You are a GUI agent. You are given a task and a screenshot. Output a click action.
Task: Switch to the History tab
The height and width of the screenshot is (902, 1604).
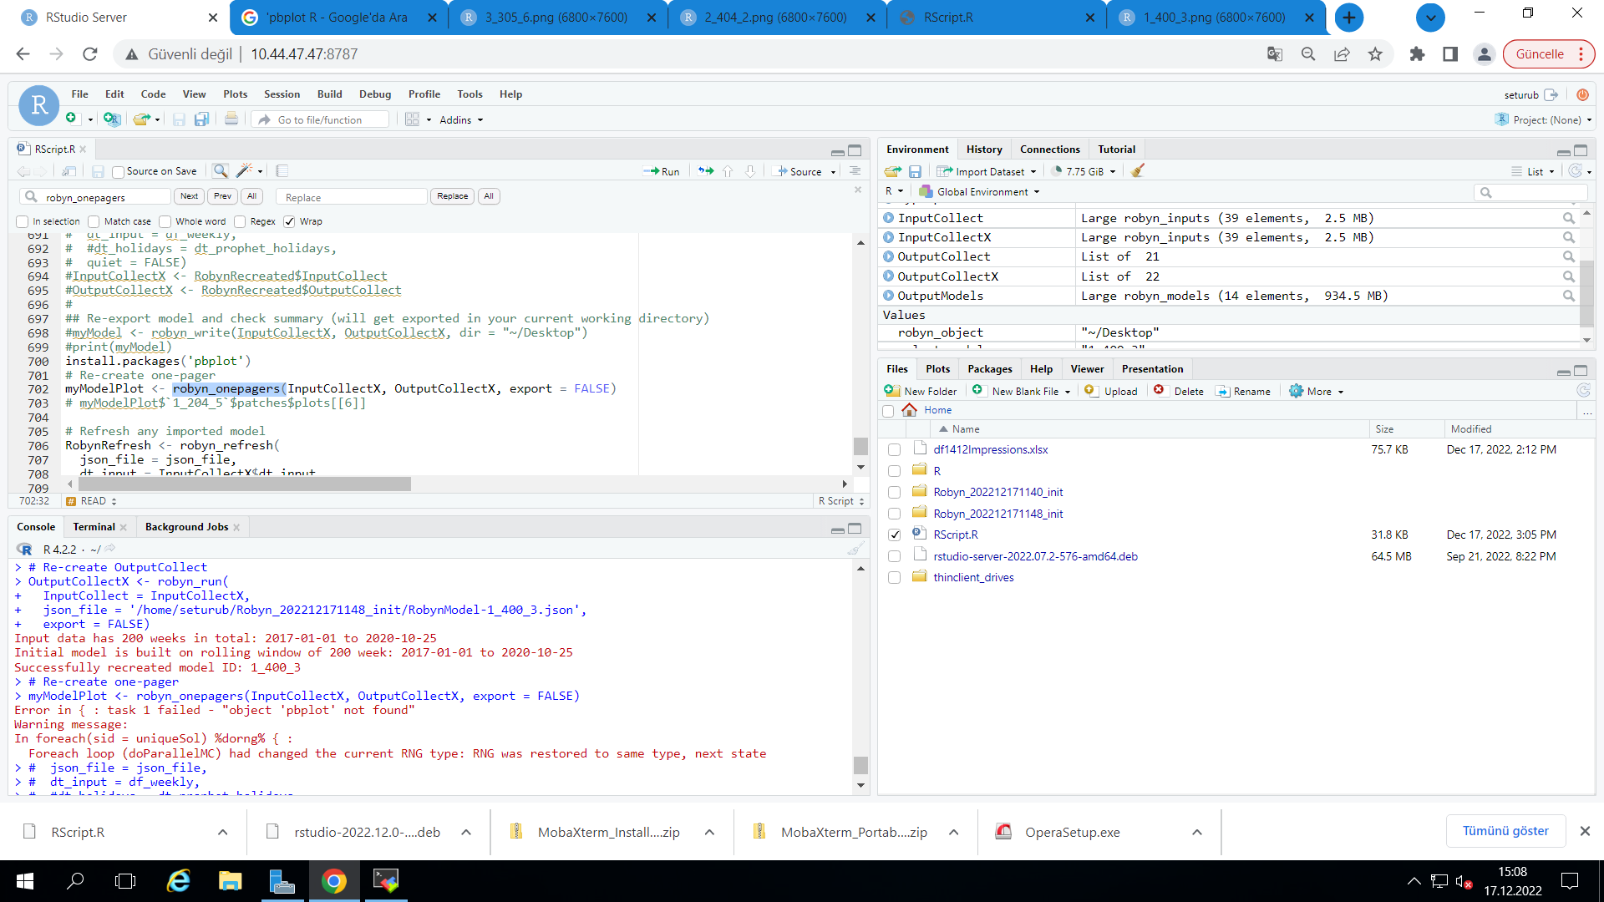(984, 149)
